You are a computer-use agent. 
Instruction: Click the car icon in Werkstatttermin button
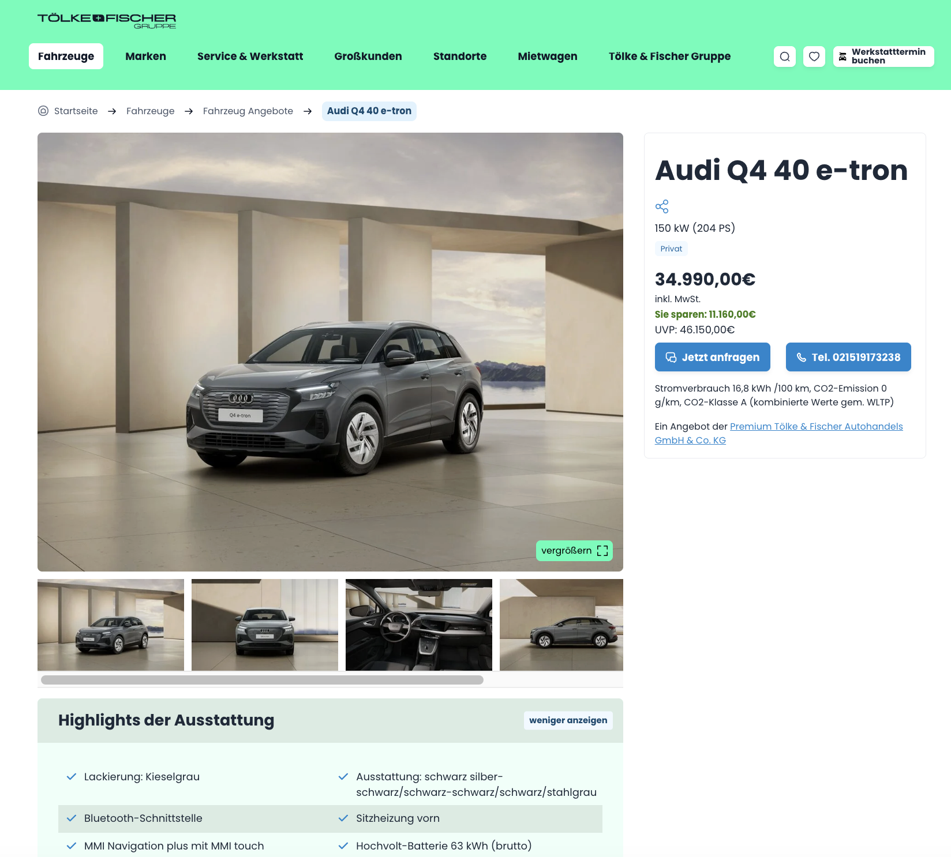click(843, 57)
